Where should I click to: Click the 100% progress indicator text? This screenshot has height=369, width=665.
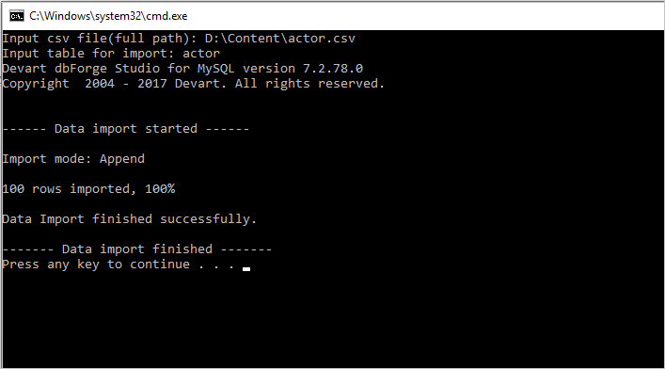[160, 189]
